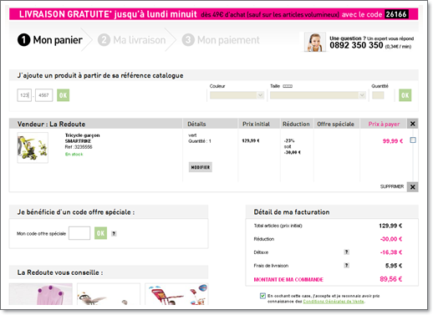Click the customer service agent photo
The image size is (433, 315).
point(315,42)
